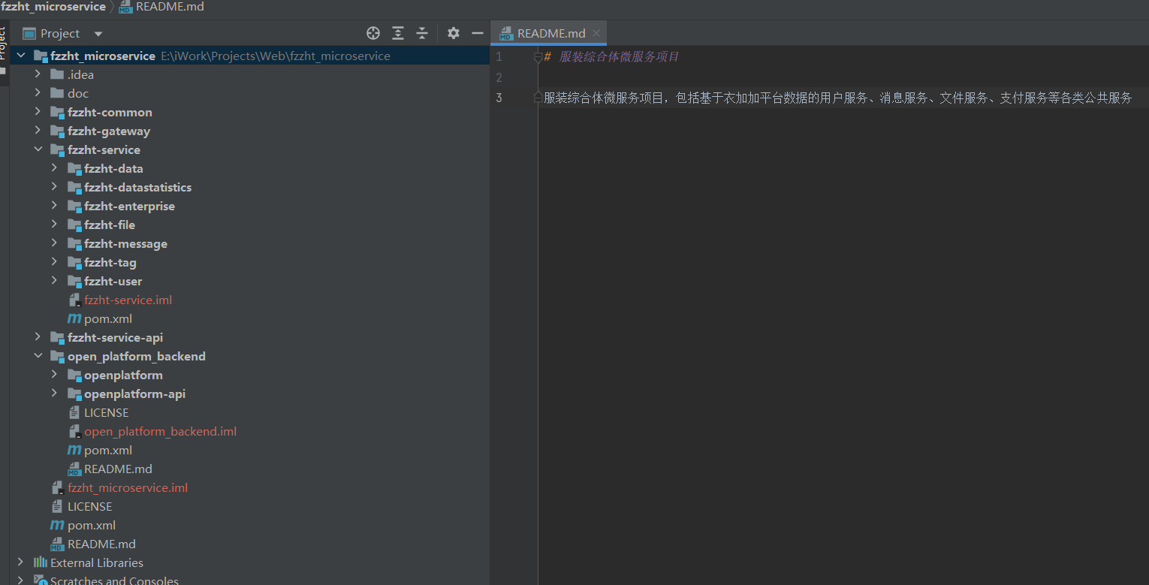Select the root pom.xml file

pyautogui.click(x=92, y=525)
